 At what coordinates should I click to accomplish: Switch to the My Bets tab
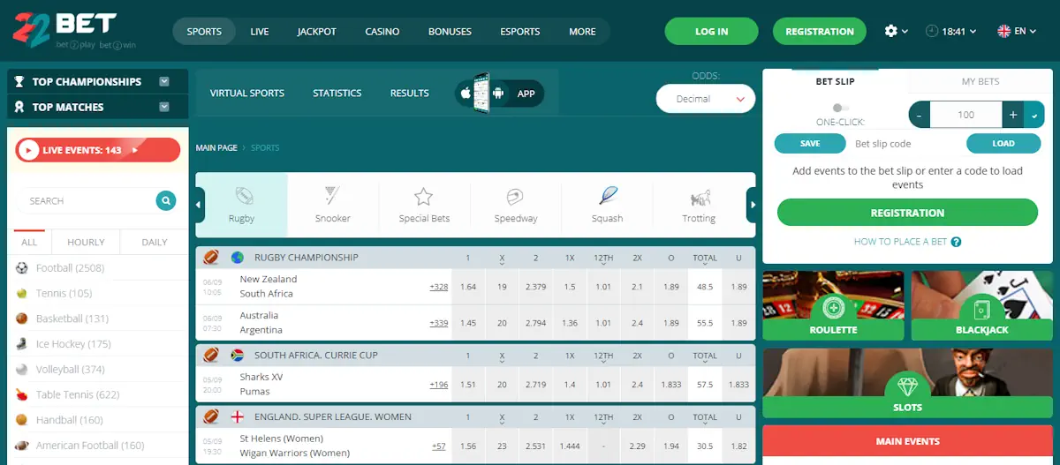point(980,81)
